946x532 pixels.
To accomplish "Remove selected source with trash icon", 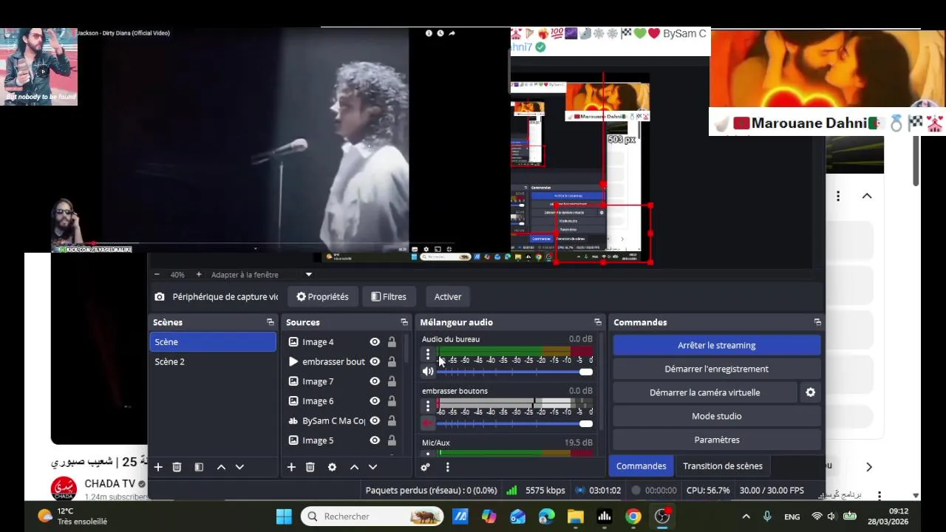I will click(310, 467).
